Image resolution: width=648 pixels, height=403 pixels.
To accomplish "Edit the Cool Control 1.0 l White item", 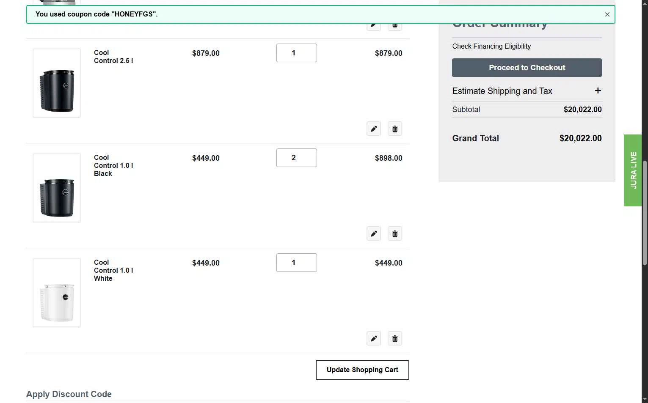I will coord(374,339).
